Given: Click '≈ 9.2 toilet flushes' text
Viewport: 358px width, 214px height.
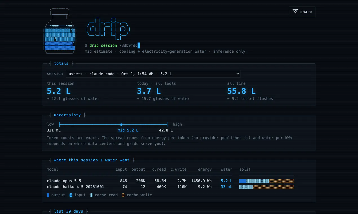Looking at the screenshot, I should pyautogui.click(x=250, y=99).
